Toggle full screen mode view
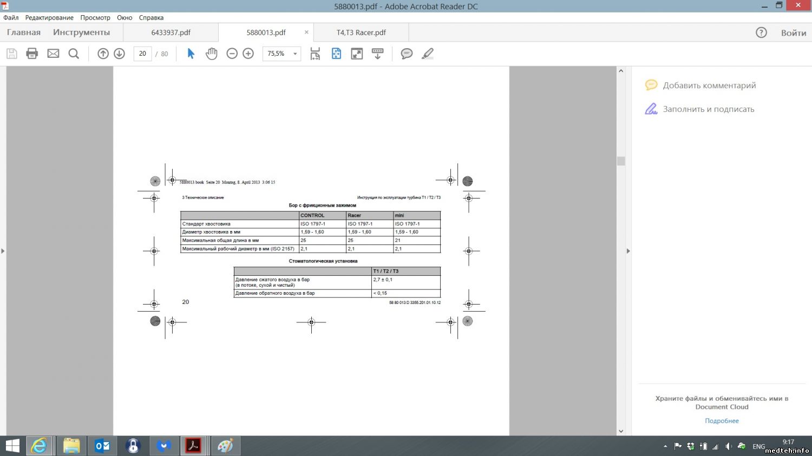The width and height of the screenshot is (812, 456). pos(357,54)
